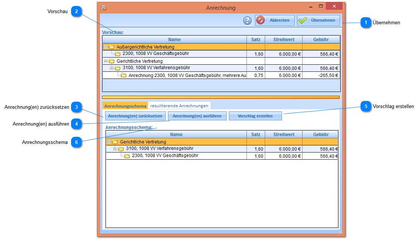Click folder icon of the Anrechnung 2300 row
This screenshot has width=420, height=240.
click(124, 76)
